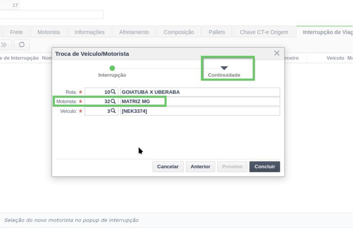Screen dimensions: 356x228
Task: Select the Continuidade step arrow marker
Action: (x=224, y=68)
